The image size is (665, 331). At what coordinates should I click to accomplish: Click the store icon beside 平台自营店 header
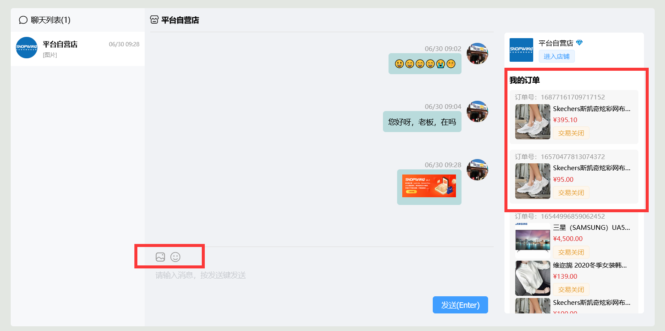point(154,20)
